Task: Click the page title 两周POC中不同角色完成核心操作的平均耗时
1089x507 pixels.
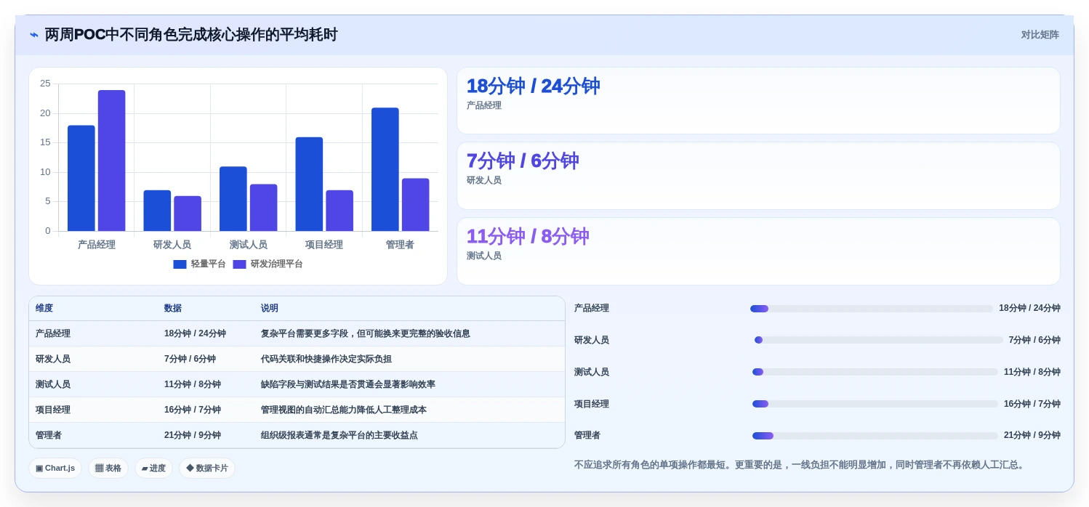Action: click(x=191, y=35)
